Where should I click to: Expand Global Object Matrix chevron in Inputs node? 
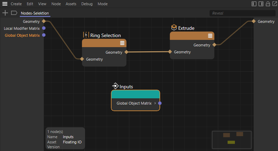pos(155,103)
